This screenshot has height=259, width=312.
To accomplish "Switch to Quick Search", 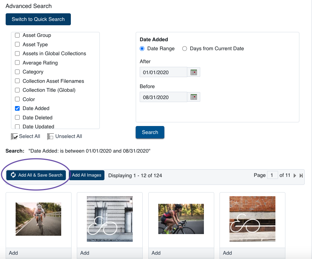I will 38,19.
